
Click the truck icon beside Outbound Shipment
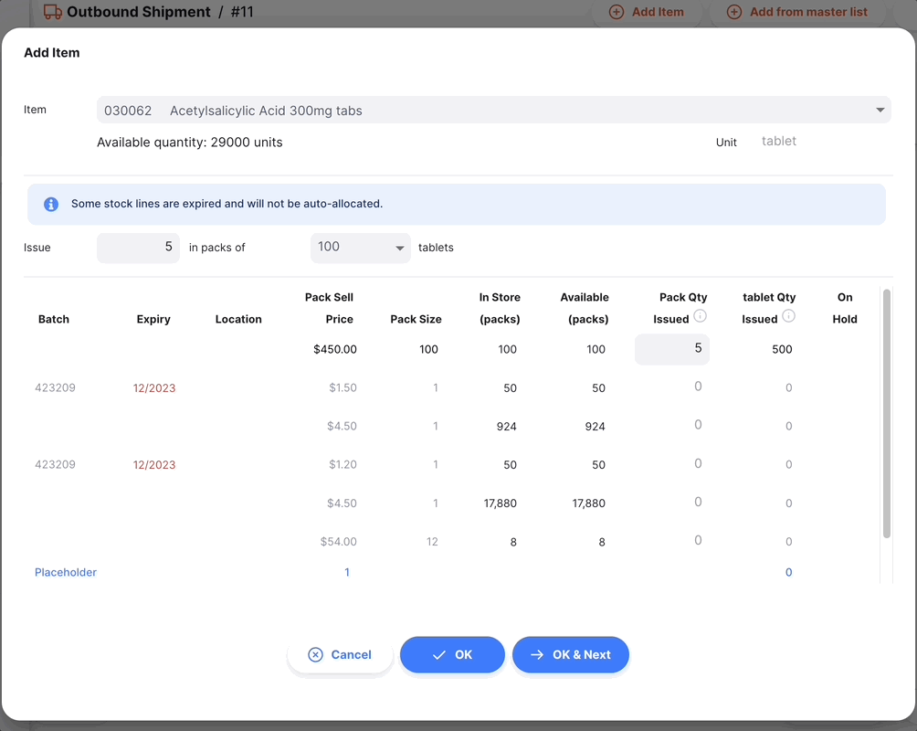(53, 12)
